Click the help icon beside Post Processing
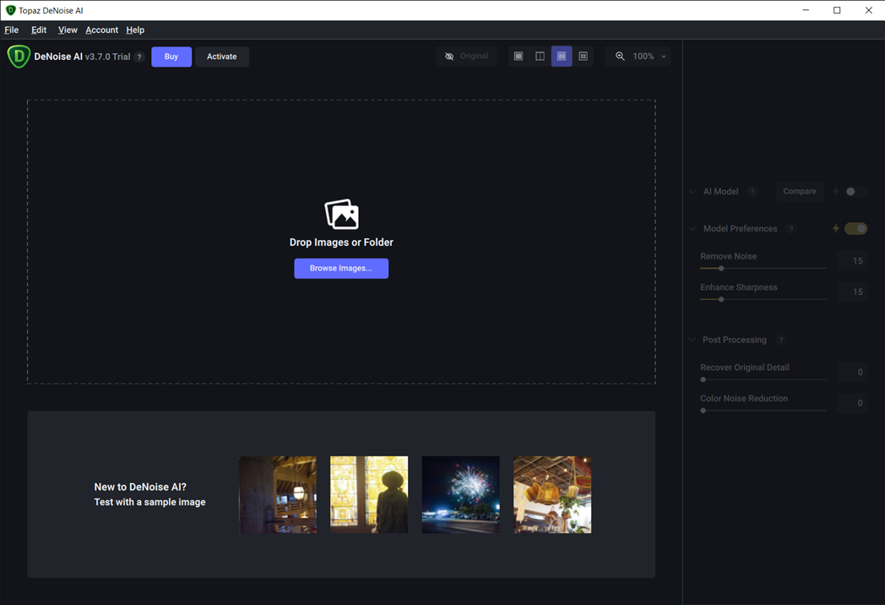This screenshot has width=885, height=605. [x=781, y=340]
